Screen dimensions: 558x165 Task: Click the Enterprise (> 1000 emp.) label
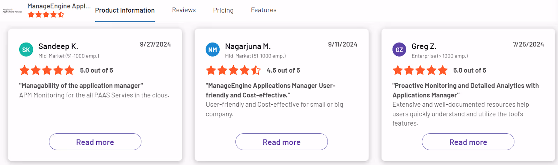pos(440,56)
